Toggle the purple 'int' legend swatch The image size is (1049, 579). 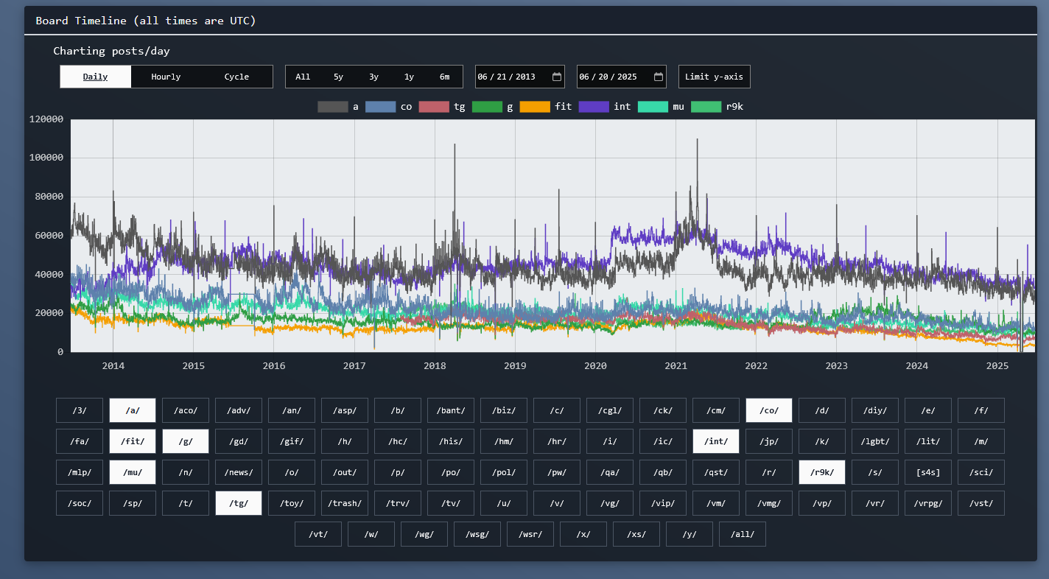pos(594,107)
